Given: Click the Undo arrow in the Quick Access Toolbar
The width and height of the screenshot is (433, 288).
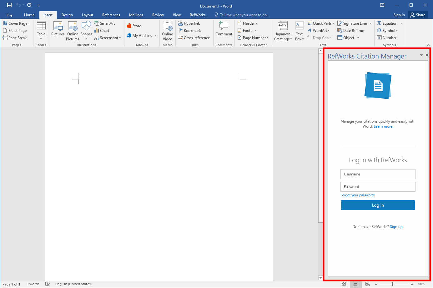Looking at the screenshot, I should 18,5.
